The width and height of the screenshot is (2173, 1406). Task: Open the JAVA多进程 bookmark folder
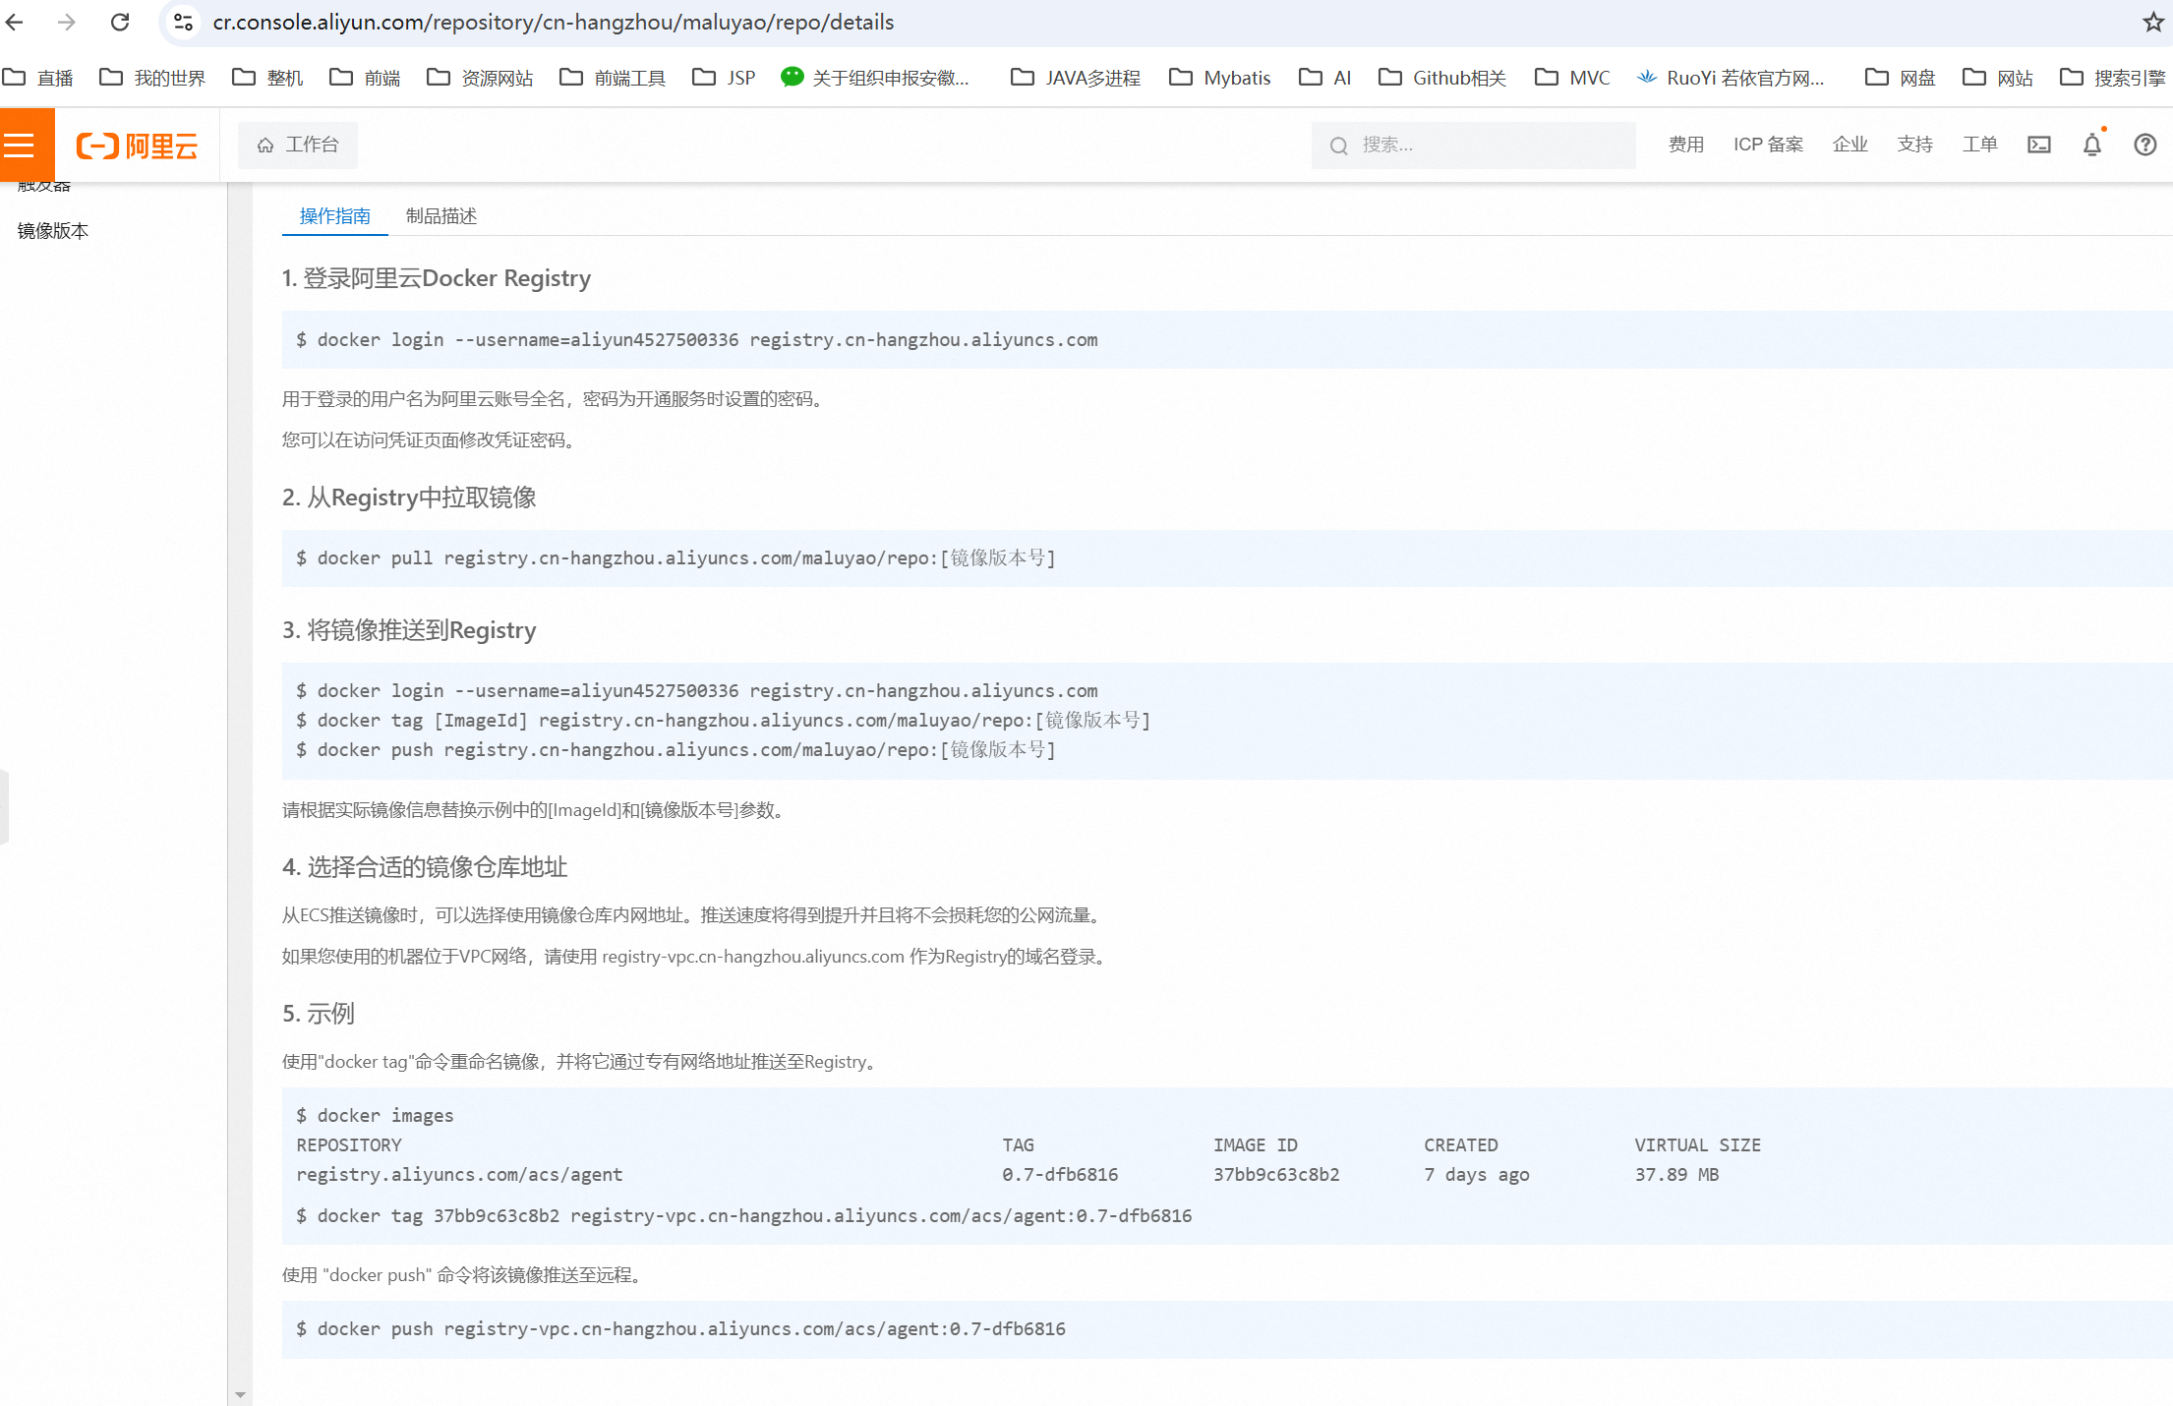[x=1077, y=78]
